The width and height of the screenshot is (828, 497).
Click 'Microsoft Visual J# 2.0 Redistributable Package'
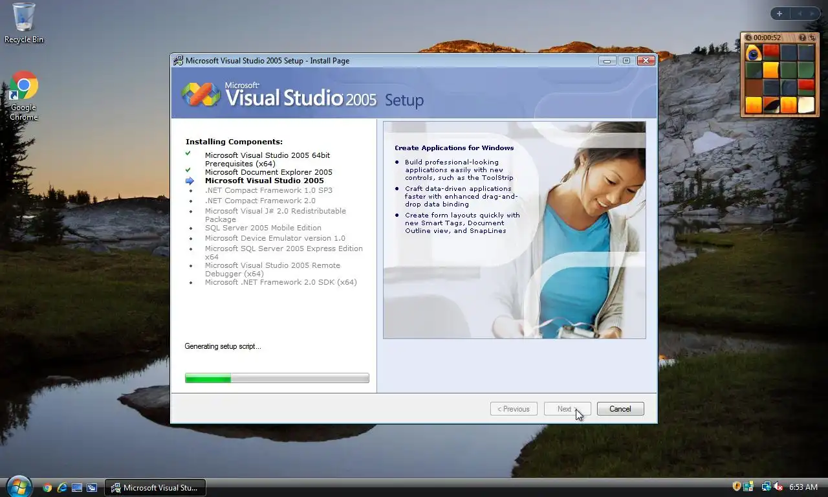coord(276,215)
